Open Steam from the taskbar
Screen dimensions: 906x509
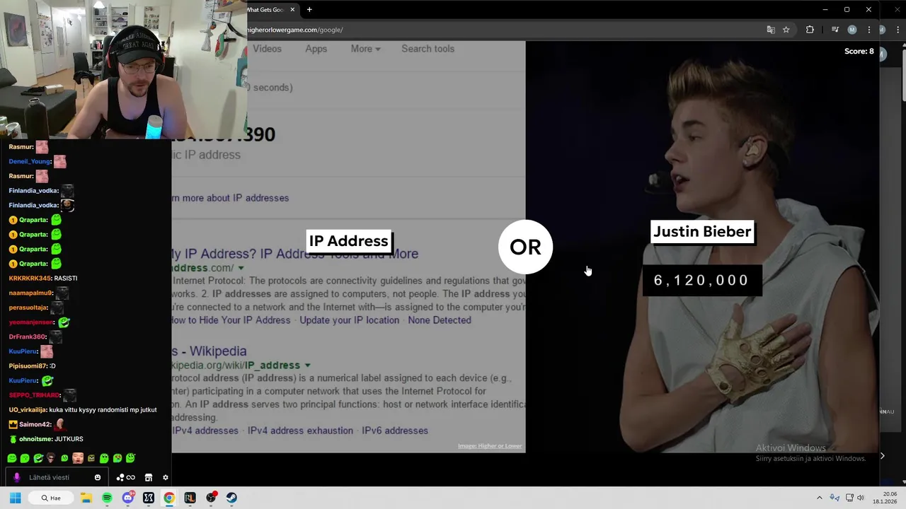click(x=231, y=498)
